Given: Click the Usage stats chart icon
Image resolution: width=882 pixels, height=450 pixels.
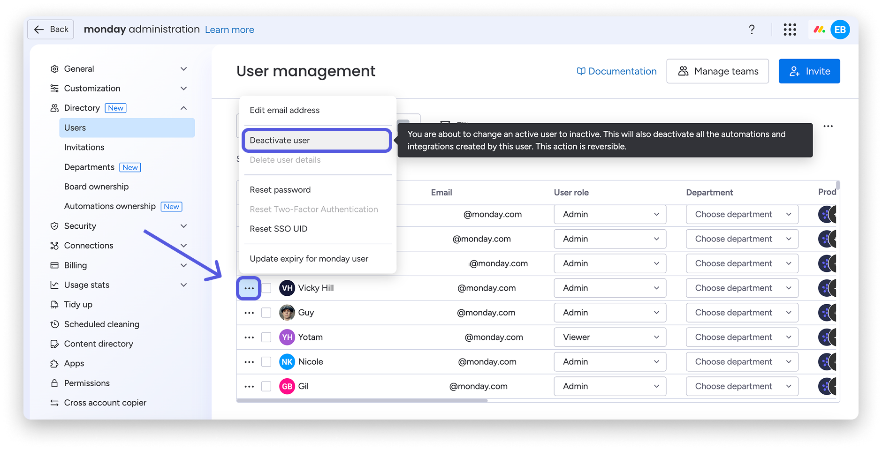Looking at the screenshot, I should coord(54,285).
